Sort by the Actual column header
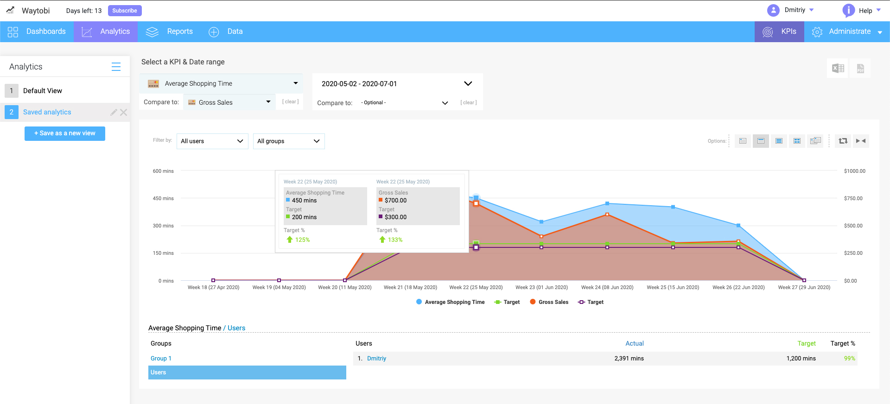 (635, 344)
